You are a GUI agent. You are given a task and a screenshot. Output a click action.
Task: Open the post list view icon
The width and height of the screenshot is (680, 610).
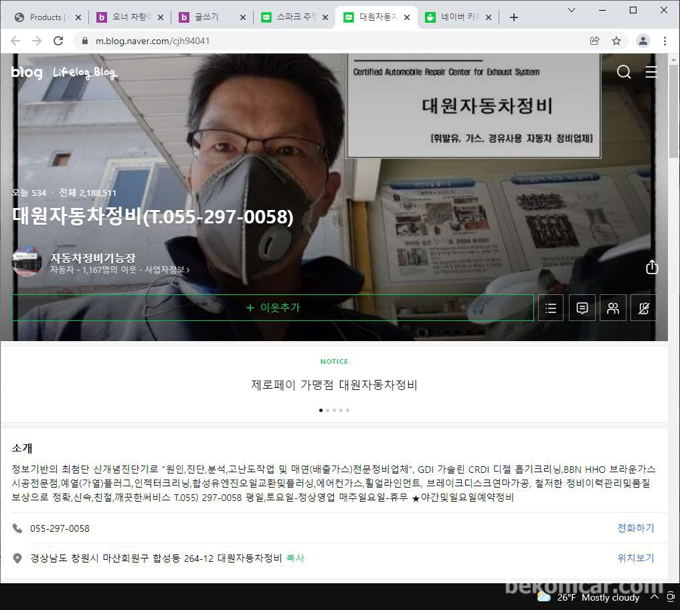pyautogui.click(x=551, y=308)
